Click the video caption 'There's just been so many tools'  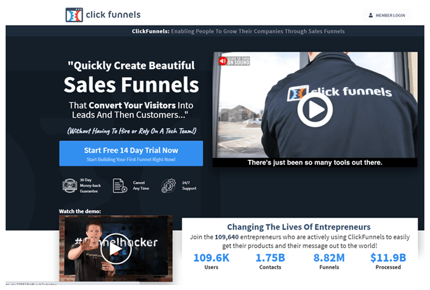click(315, 163)
